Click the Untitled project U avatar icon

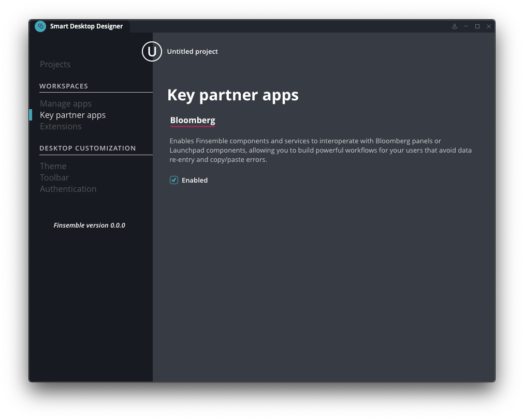click(152, 51)
